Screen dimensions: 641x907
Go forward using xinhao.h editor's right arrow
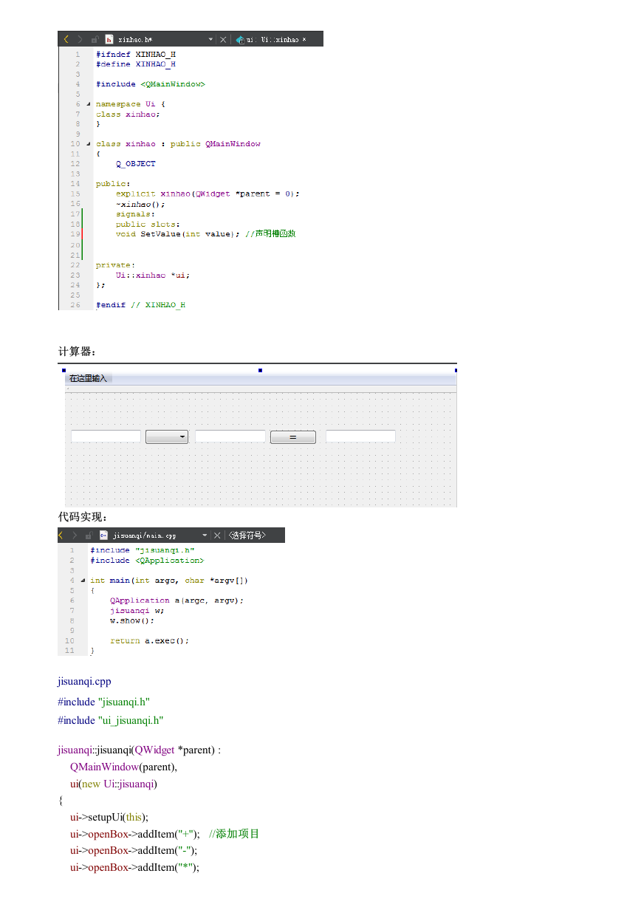click(x=80, y=39)
